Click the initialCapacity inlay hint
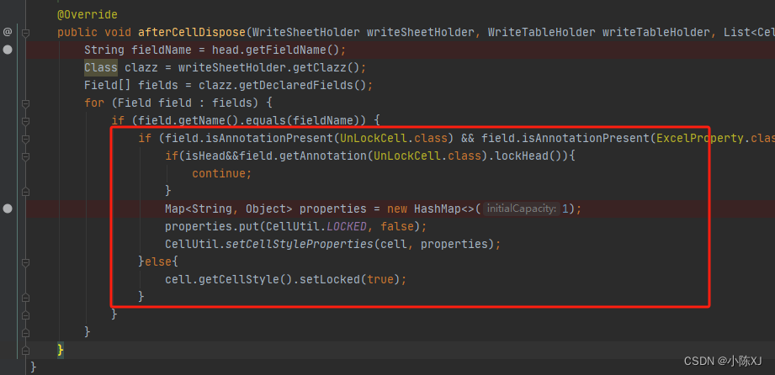Viewport: 775px width, 375px height. (522, 209)
